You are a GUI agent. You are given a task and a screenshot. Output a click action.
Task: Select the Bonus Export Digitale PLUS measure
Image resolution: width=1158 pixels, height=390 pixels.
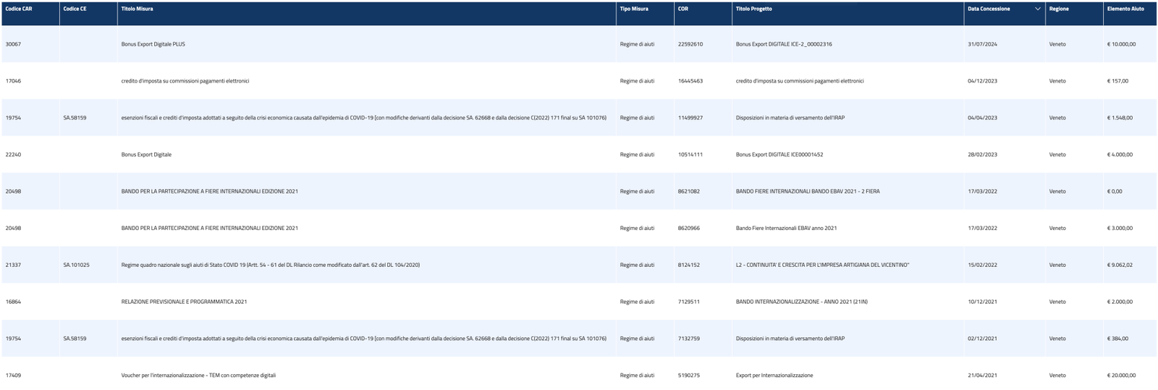[x=153, y=44]
